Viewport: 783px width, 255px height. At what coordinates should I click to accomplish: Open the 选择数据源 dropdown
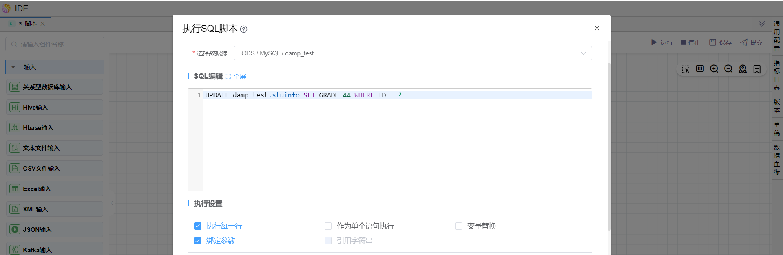click(x=412, y=53)
